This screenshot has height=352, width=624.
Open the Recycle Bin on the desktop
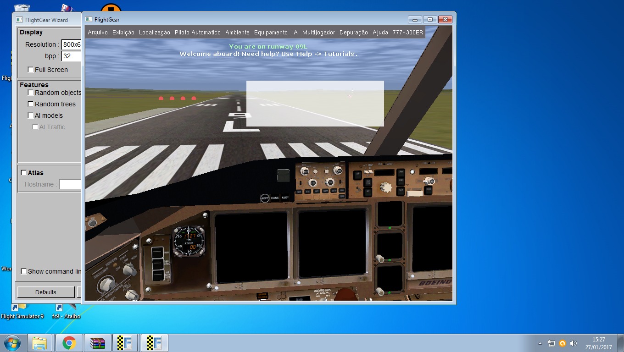(x=22, y=8)
